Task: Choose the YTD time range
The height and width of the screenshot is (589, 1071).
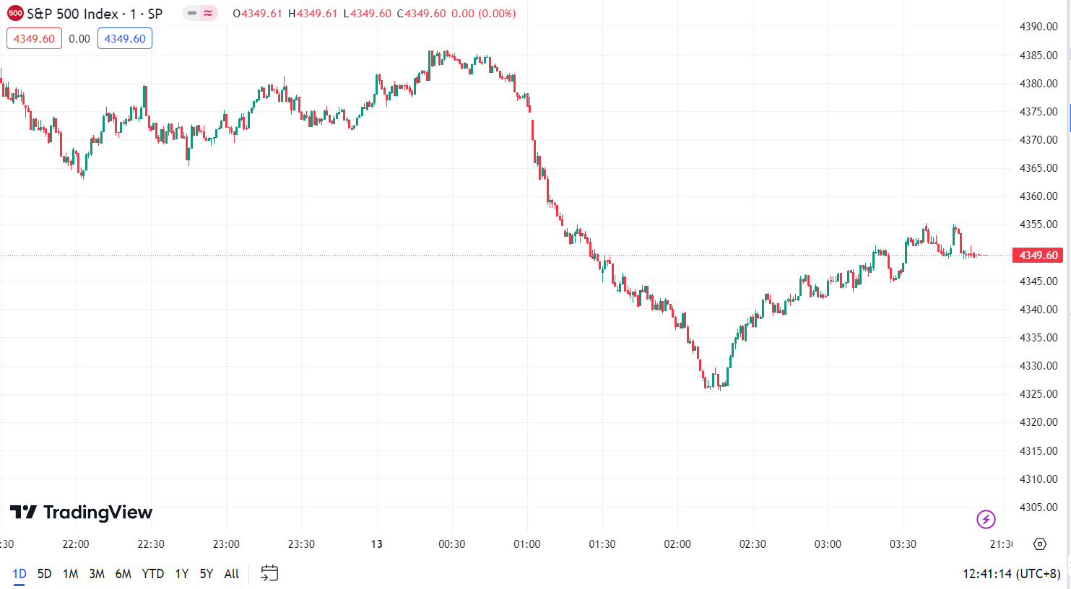Action: pyautogui.click(x=152, y=574)
